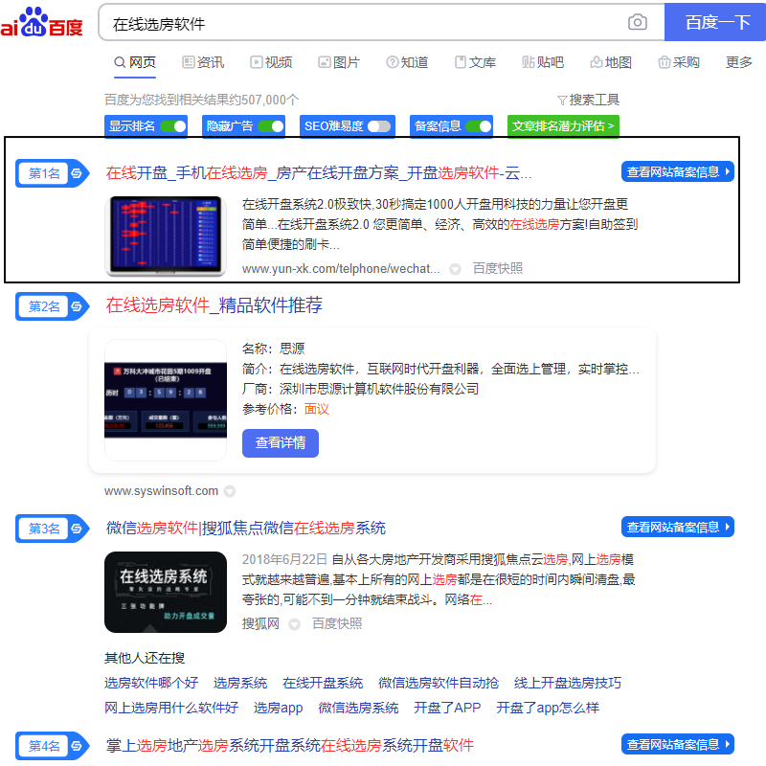This screenshot has height=766, width=766.
Task: Open thumbnail of 思源 software countdown image
Action: coord(165,400)
